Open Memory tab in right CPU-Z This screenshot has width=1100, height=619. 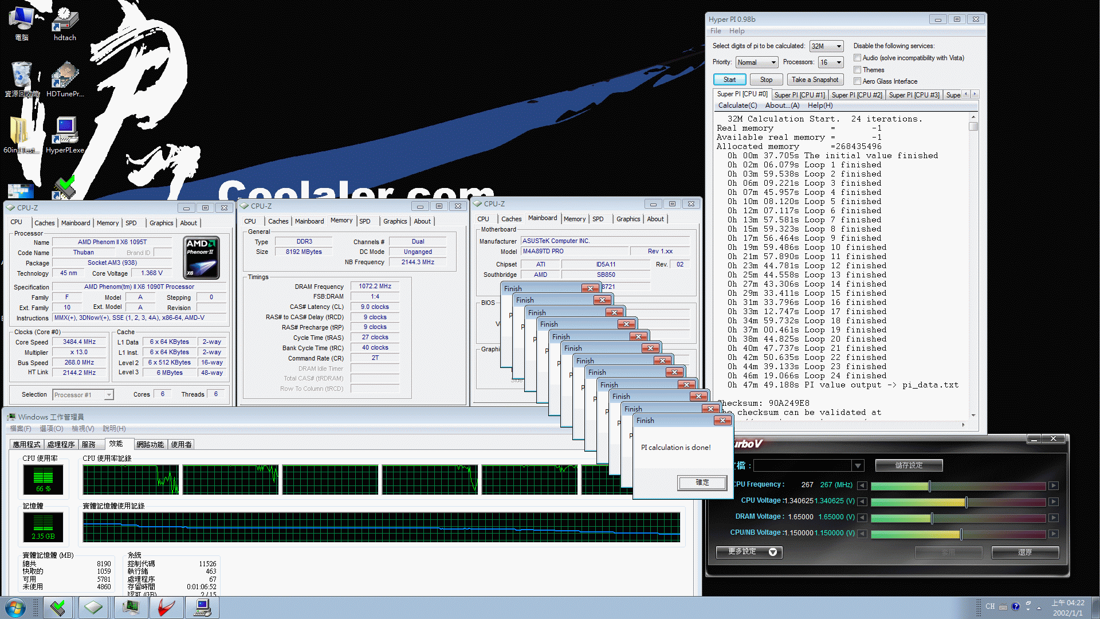(x=574, y=219)
